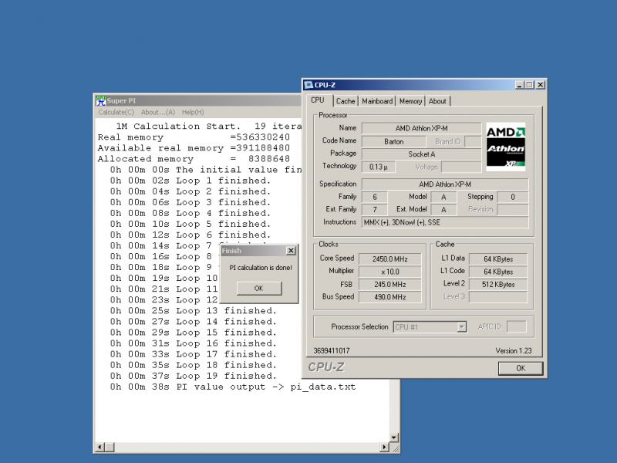Image resolution: width=617 pixels, height=463 pixels.
Task: Confirm the Finish dialog with OK
Action: pos(259,288)
